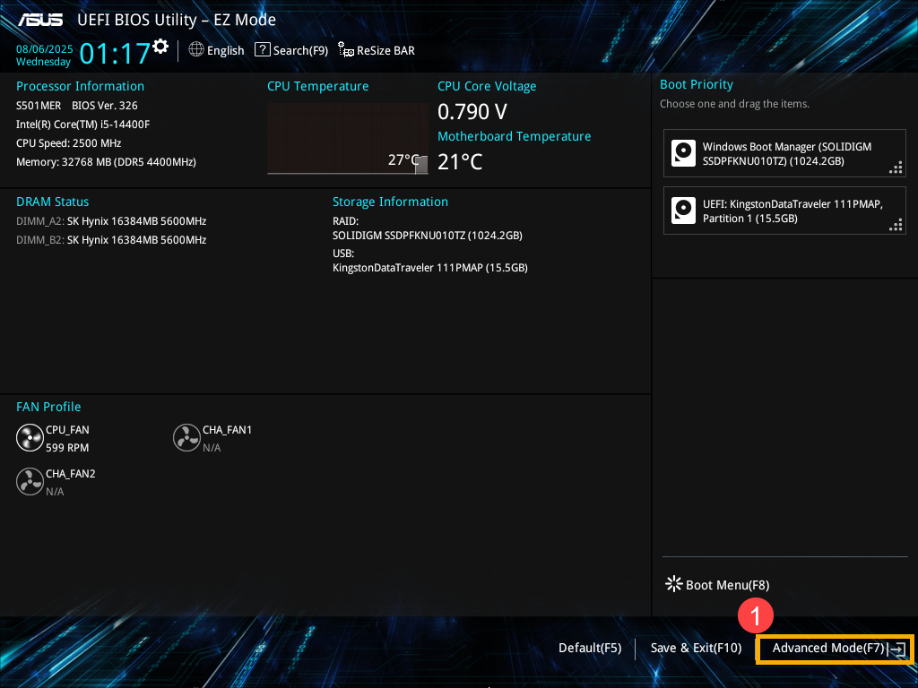
Task: Click 'Choose one and drag the items' hint
Action: 735,104
